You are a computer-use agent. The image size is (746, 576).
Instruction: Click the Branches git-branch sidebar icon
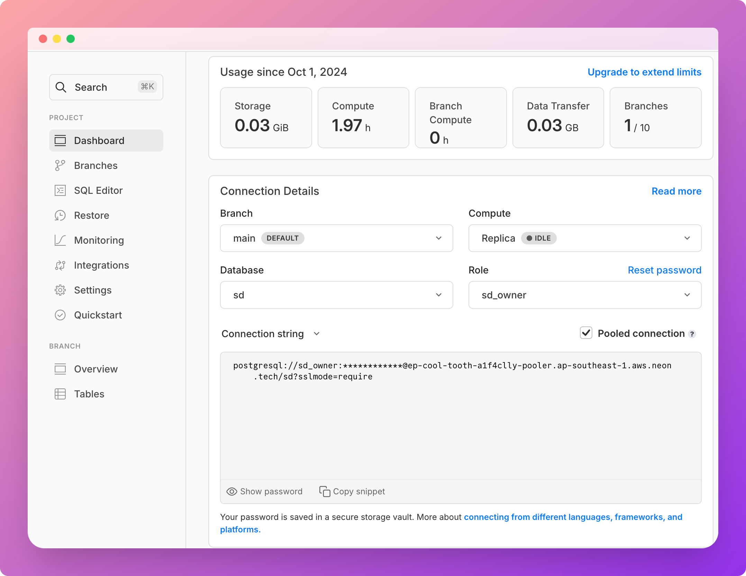click(60, 165)
